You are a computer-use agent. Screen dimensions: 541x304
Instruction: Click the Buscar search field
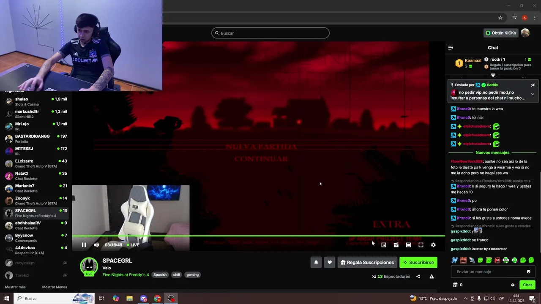(270, 33)
